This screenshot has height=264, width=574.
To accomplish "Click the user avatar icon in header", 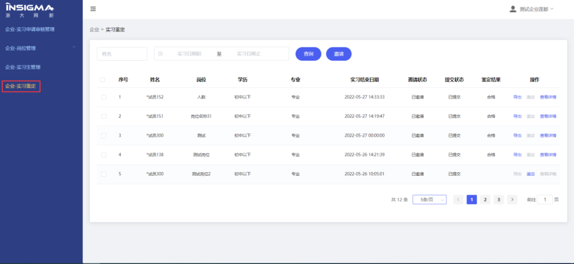I will (512, 9).
